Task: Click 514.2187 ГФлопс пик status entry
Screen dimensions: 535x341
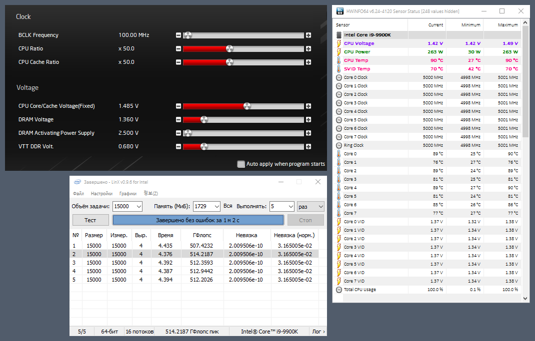Action: click(x=192, y=332)
